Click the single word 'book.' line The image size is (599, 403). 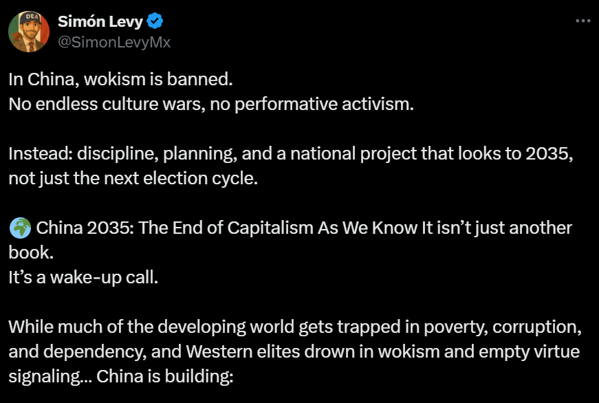tap(30, 252)
